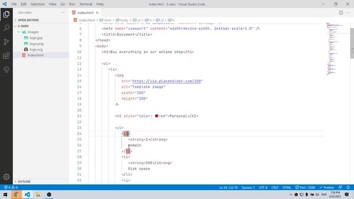Click the Spaces: 3 indentation setting
Screen dimensions: 354x199
pyautogui.click(x=248, y=187)
